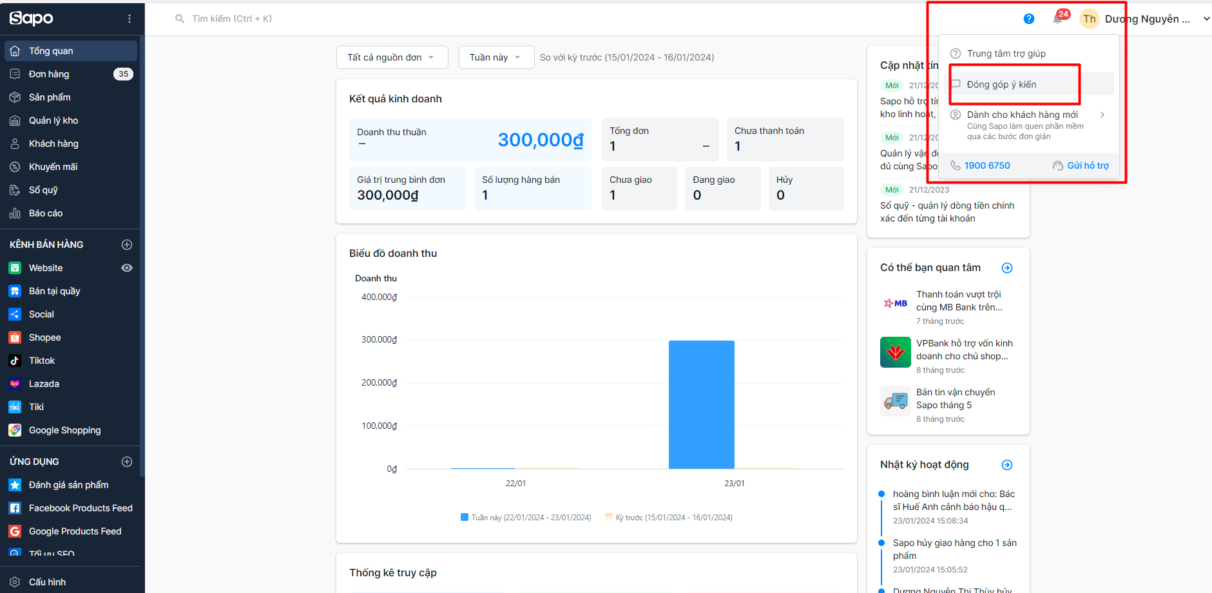Click the Chưa giao card
Image resolution: width=1212 pixels, height=593 pixels.
(639, 188)
